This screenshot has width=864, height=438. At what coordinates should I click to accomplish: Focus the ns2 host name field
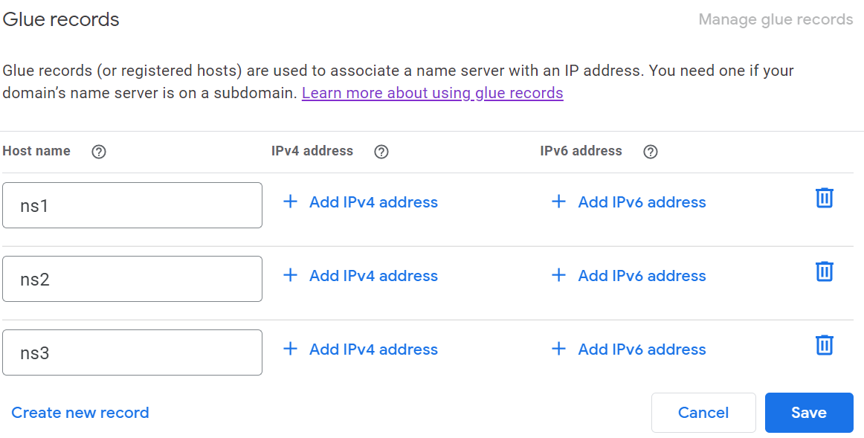132,279
